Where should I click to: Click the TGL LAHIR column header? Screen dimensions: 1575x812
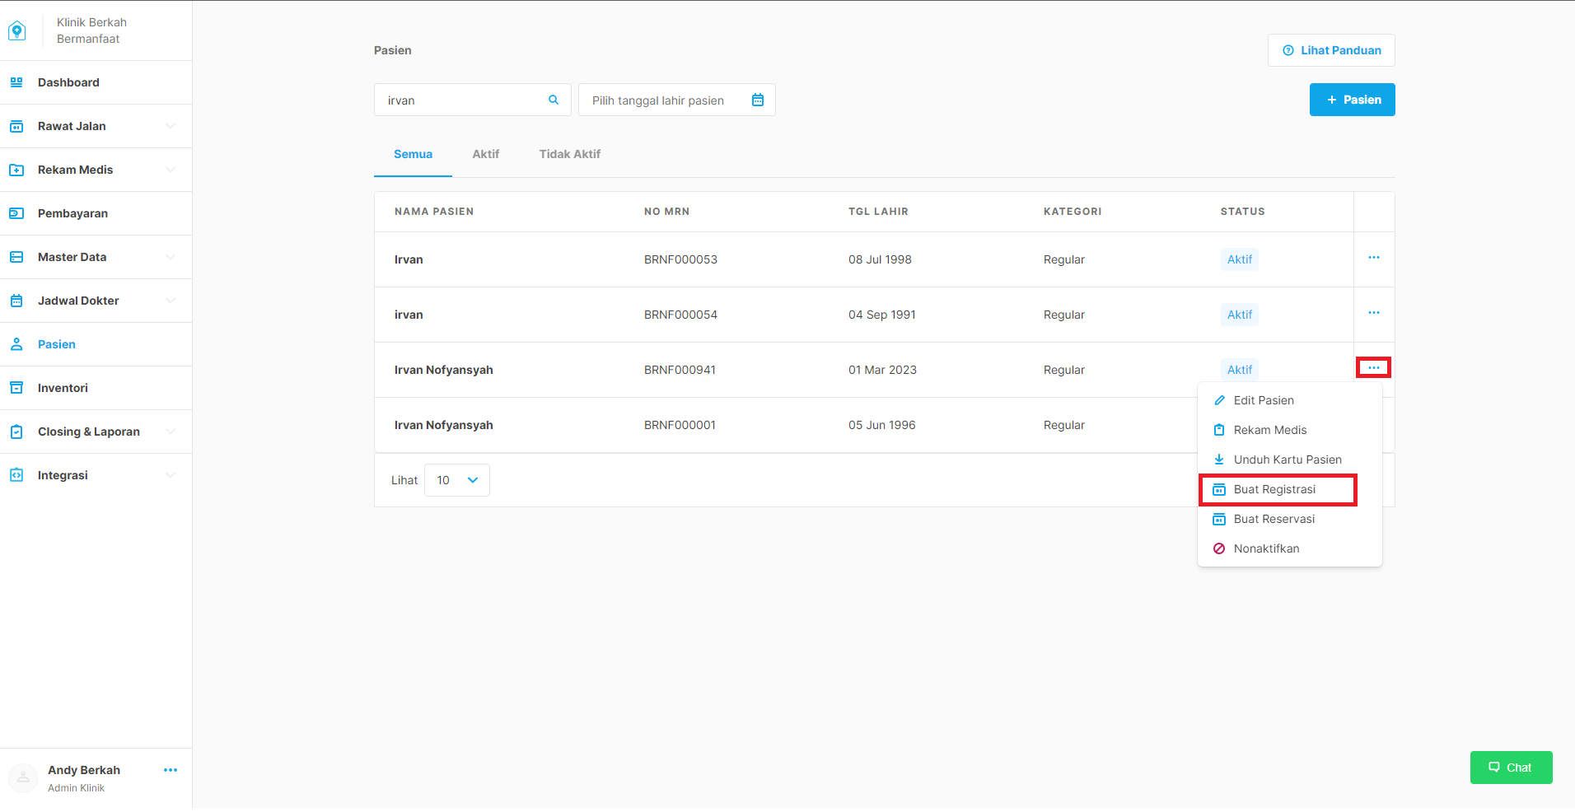point(878,212)
